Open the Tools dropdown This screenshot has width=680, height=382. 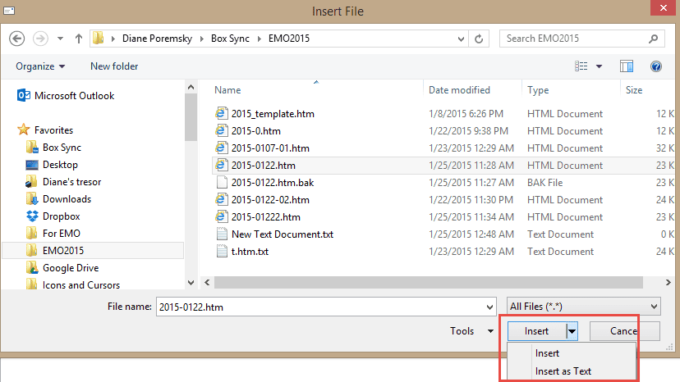point(472,331)
